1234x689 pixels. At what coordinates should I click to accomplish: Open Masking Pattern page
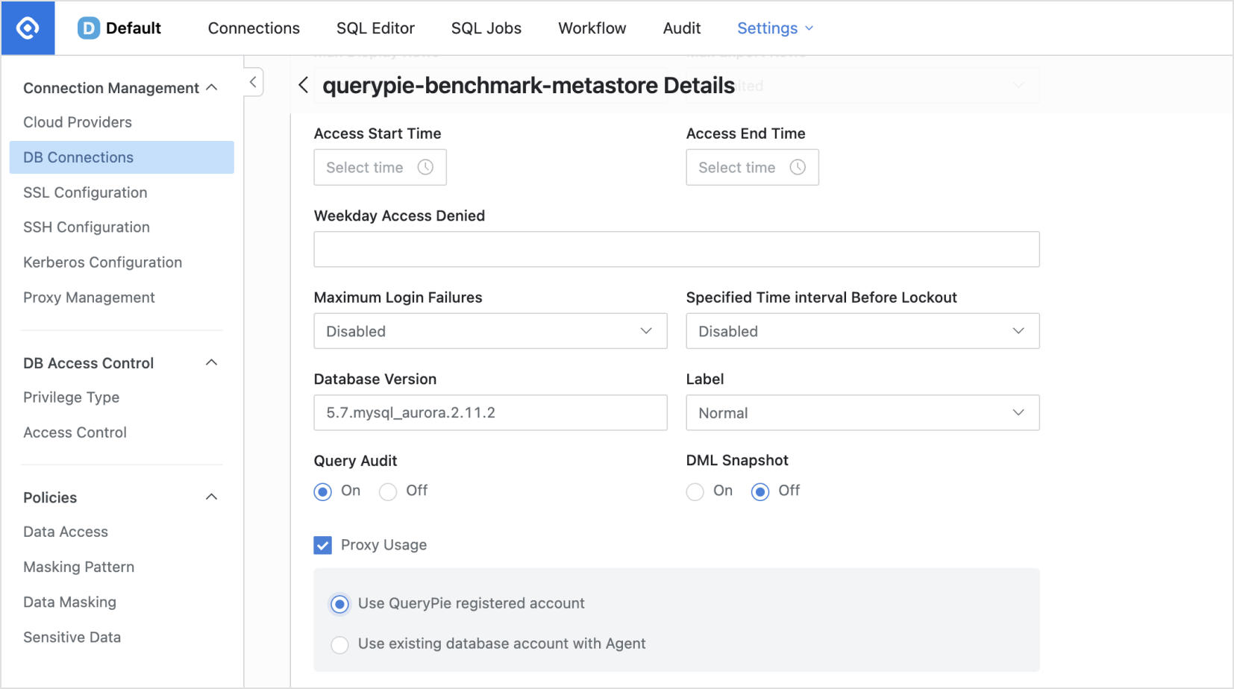(78, 567)
